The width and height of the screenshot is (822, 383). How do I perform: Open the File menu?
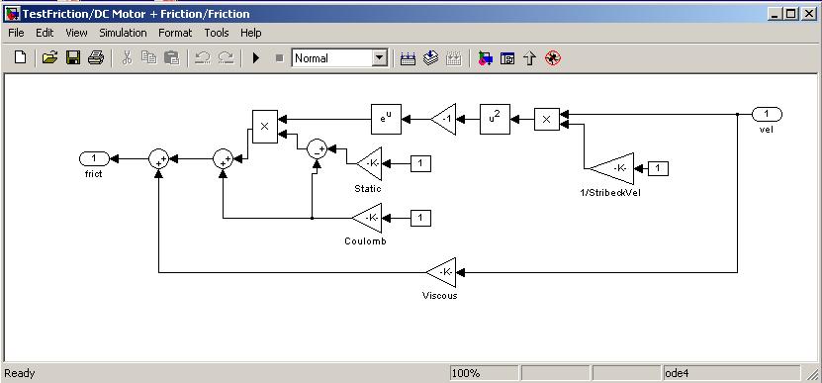pyautogui.click(x=16, y=33)
